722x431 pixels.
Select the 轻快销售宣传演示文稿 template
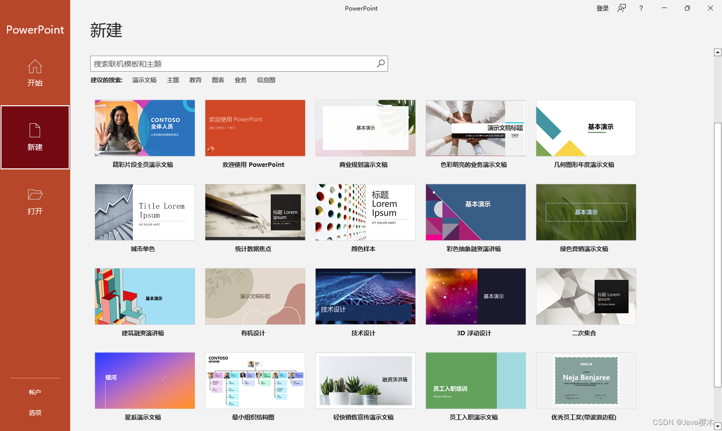pyautogui.click(x=366, y=380)
